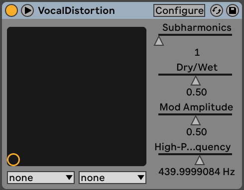Click the yellow circle in the XY pad
Image resolution: width=244 pixels, height=190 pixels.
(x=13, y=160)
